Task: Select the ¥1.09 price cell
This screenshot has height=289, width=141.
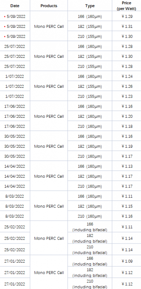Action: pos(127,261)
